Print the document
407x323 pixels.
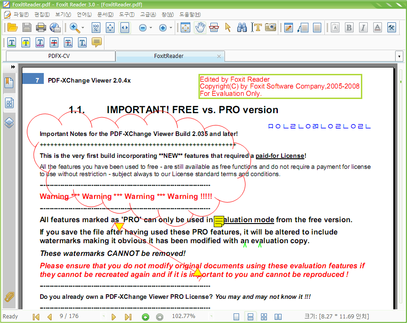pyautogui.click(x=41, y=27)
